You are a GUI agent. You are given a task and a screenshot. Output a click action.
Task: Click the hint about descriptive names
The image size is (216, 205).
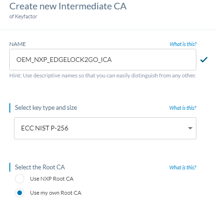[103, 76]
